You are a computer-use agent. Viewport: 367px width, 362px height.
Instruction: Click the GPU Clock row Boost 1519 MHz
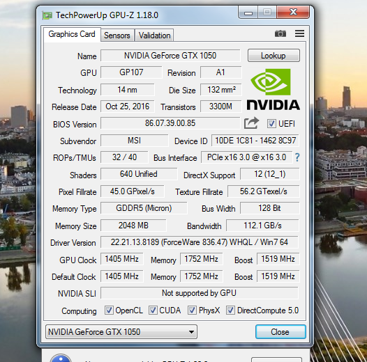point(278,259)
